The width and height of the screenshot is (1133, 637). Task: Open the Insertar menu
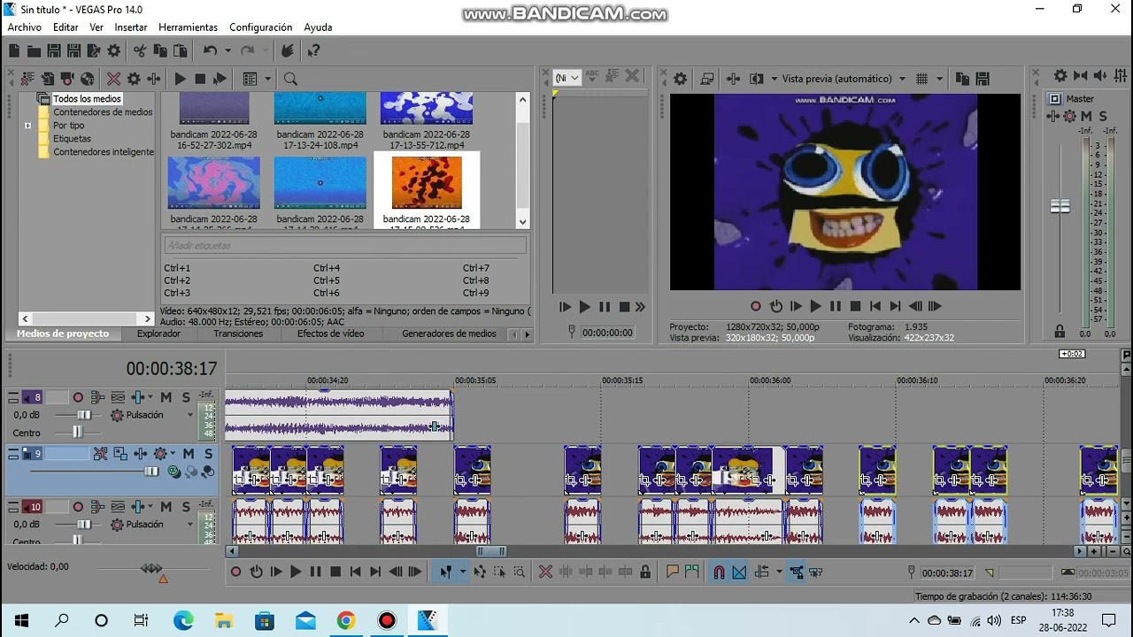131,27
